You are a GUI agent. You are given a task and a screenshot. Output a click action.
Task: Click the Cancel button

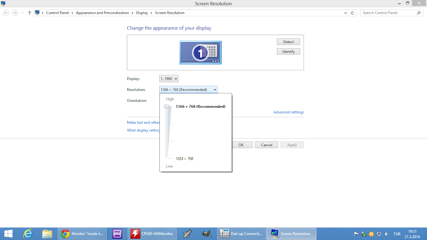(267, 145)
